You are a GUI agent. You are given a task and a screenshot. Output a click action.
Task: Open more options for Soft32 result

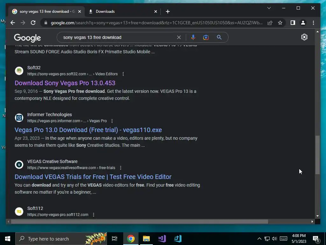coord(123,74)
